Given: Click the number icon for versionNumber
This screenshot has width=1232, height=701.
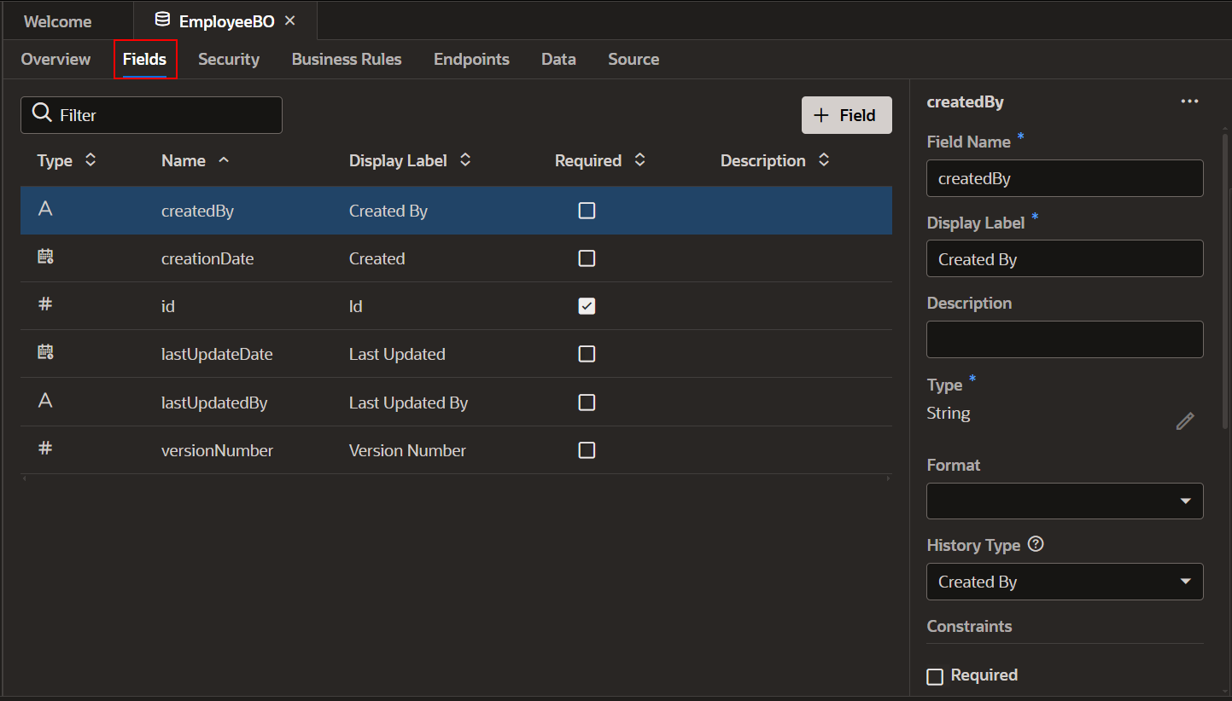Looking at the screenshot, I should 45,448.
